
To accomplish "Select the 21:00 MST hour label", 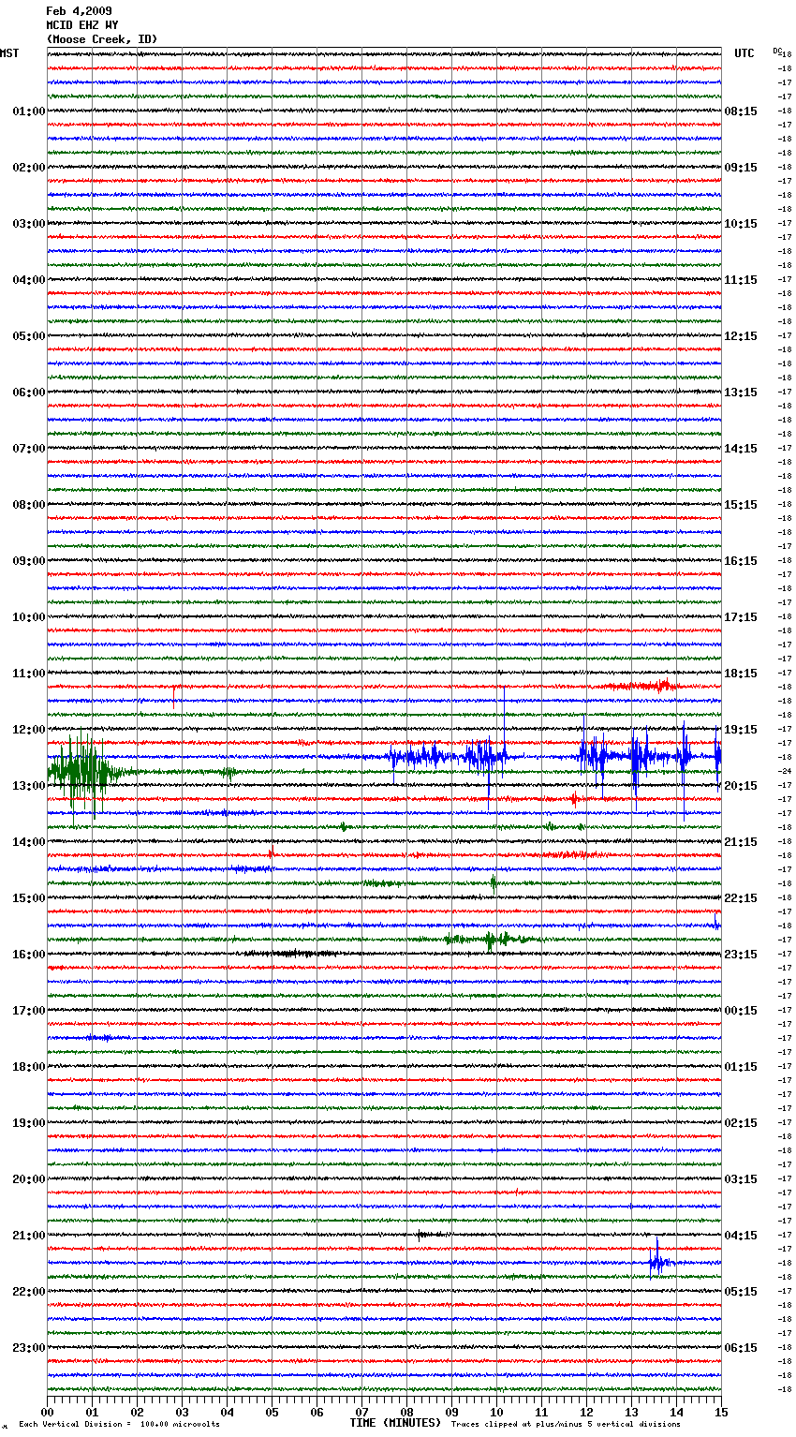I will point(28,1236).
